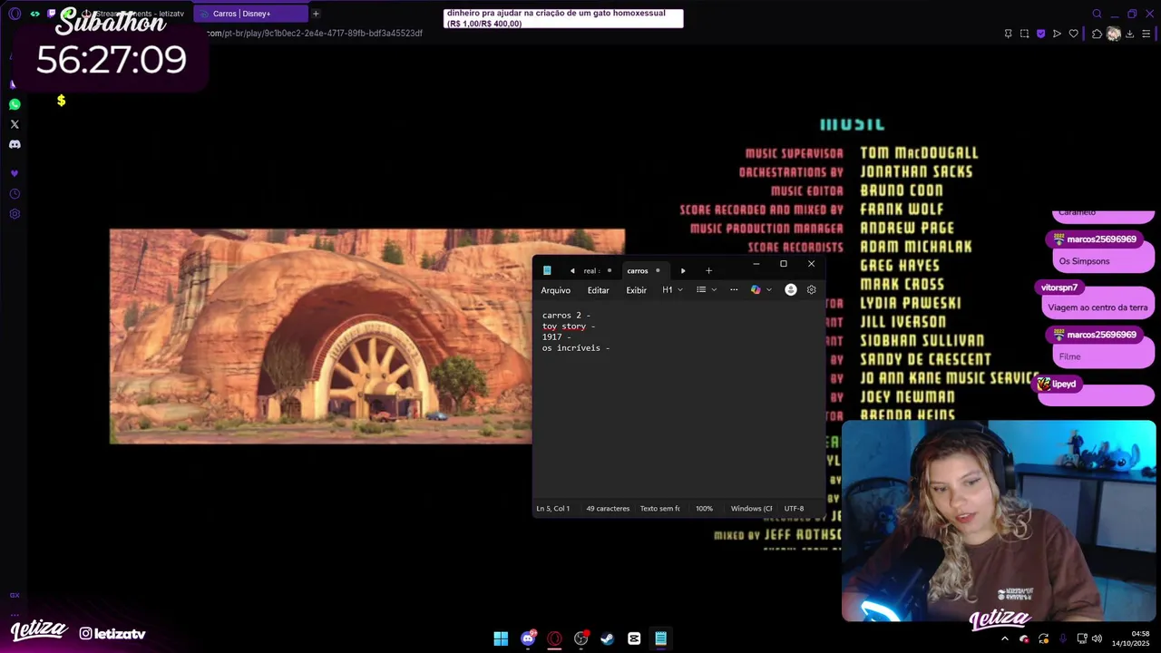The image size is (1161, 653).
Task: Open the browser easy setup menu icon
Action: coord(1146,34)
